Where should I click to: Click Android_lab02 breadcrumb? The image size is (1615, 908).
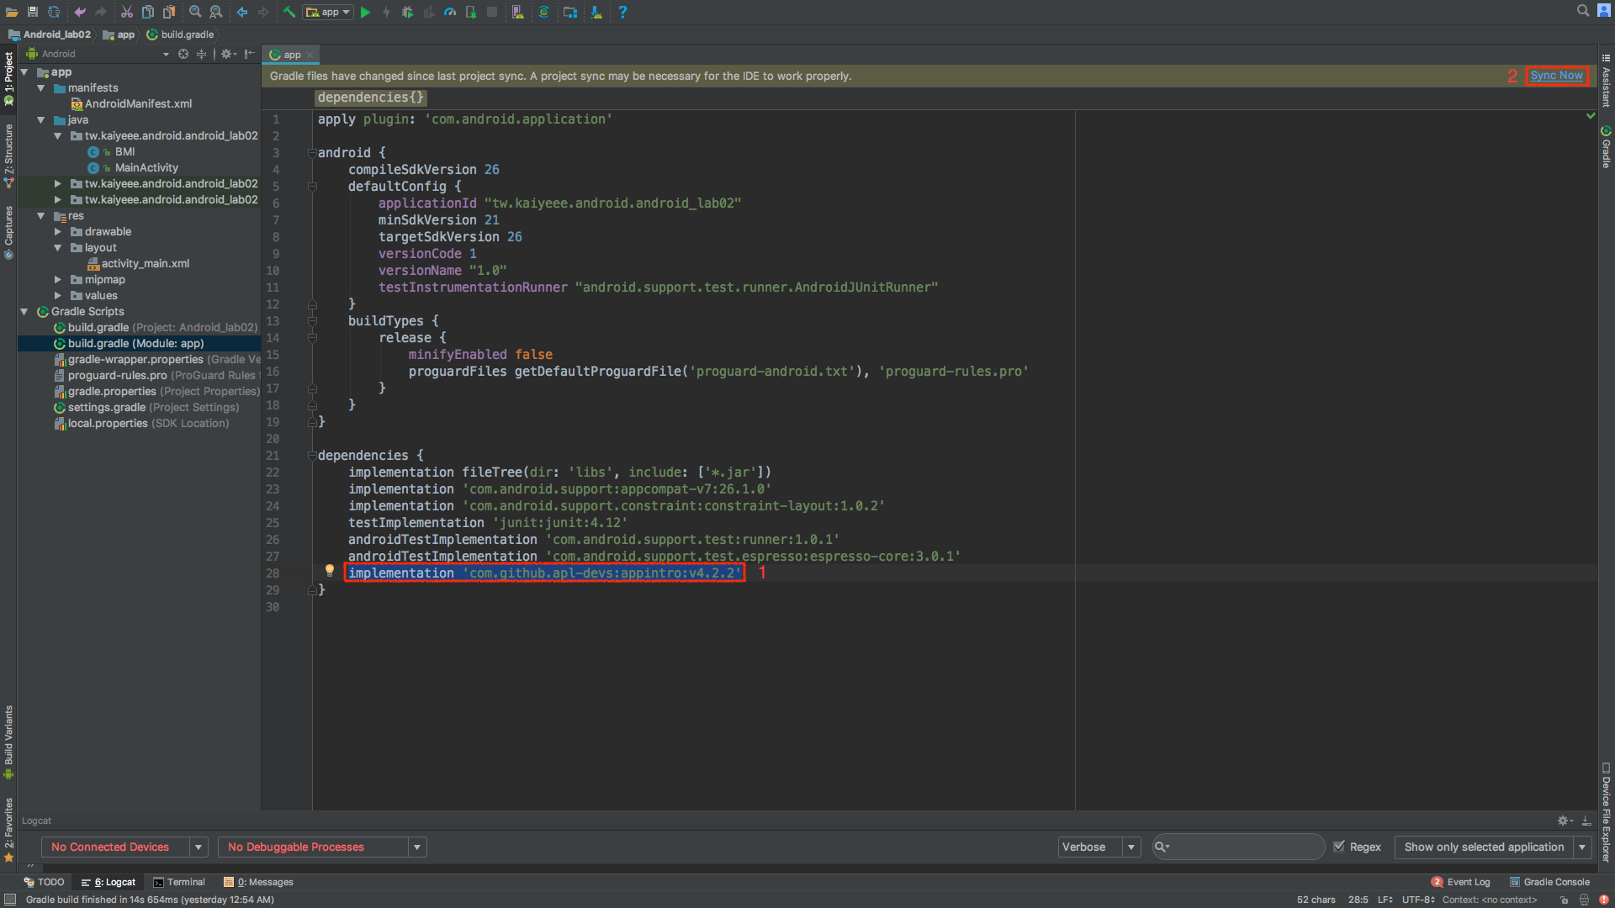tap(50, 34)
